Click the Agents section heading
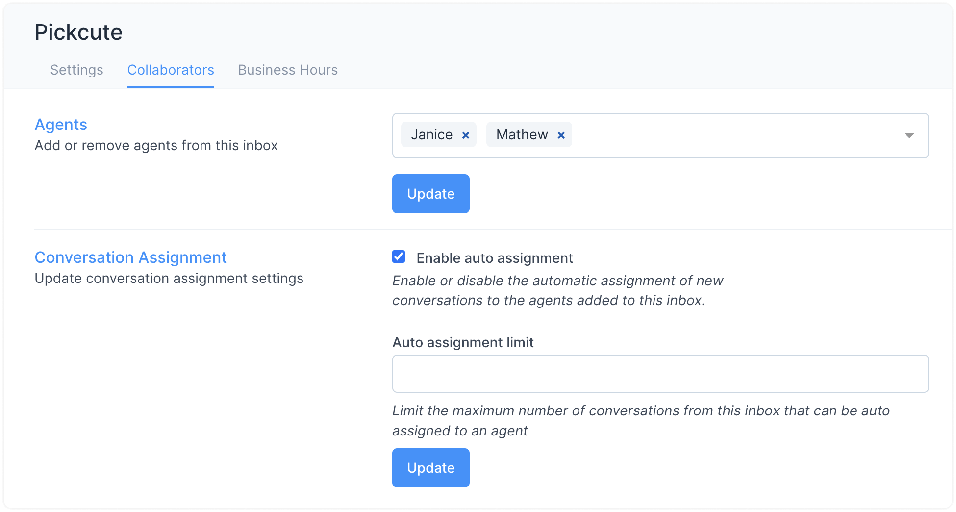The image size is (956, 512). pos(61,125)
